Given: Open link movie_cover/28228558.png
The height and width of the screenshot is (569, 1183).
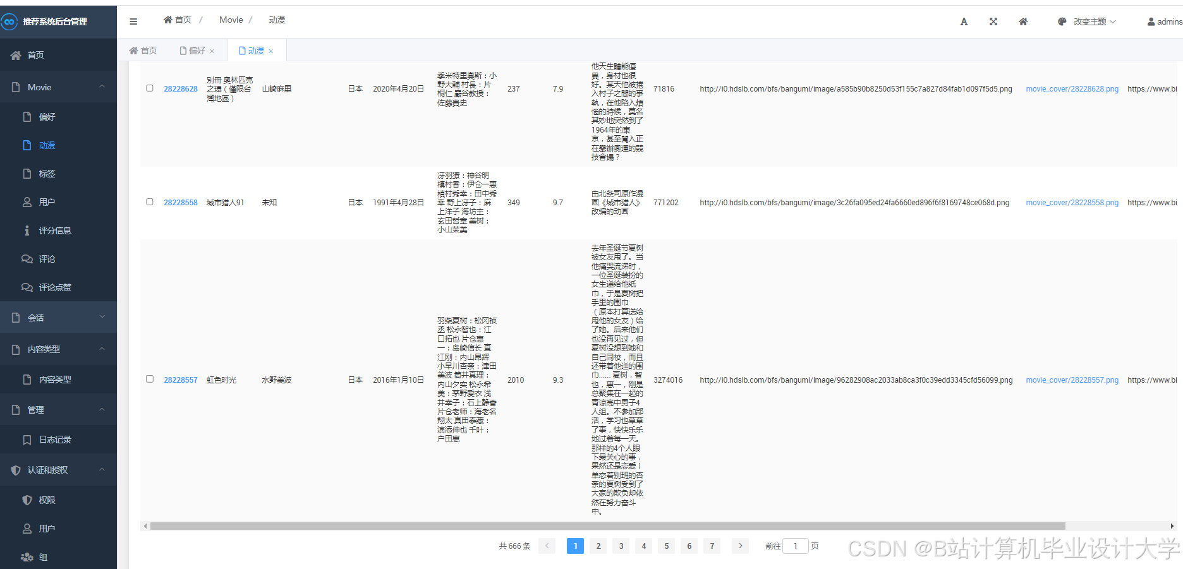Looking at the screenshot, I should coord(1072,202).
